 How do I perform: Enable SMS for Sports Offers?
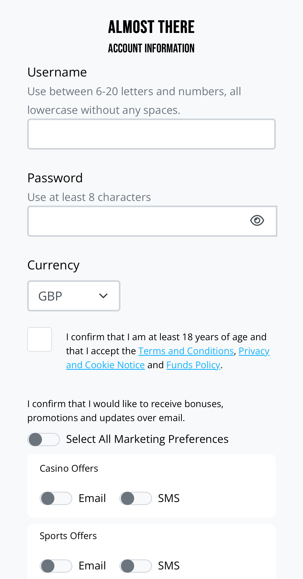[135, 566]
